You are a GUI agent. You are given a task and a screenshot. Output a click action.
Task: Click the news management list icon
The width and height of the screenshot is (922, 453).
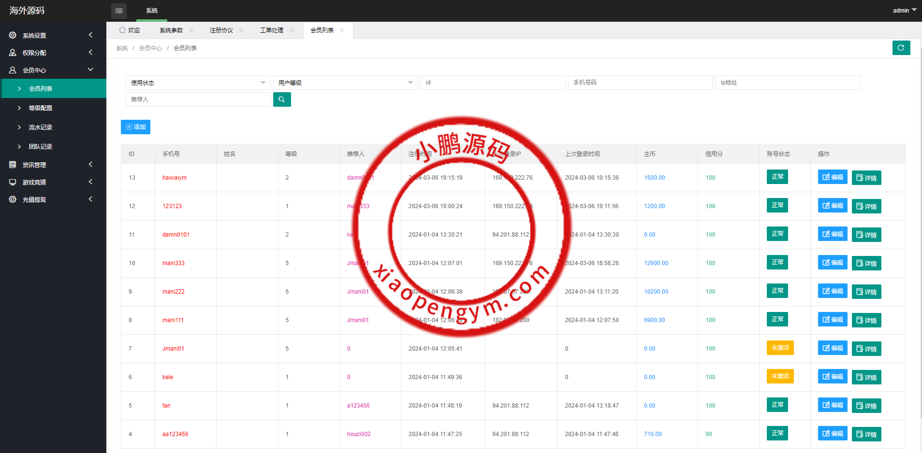pyautogui.click(x=13, y=165)
